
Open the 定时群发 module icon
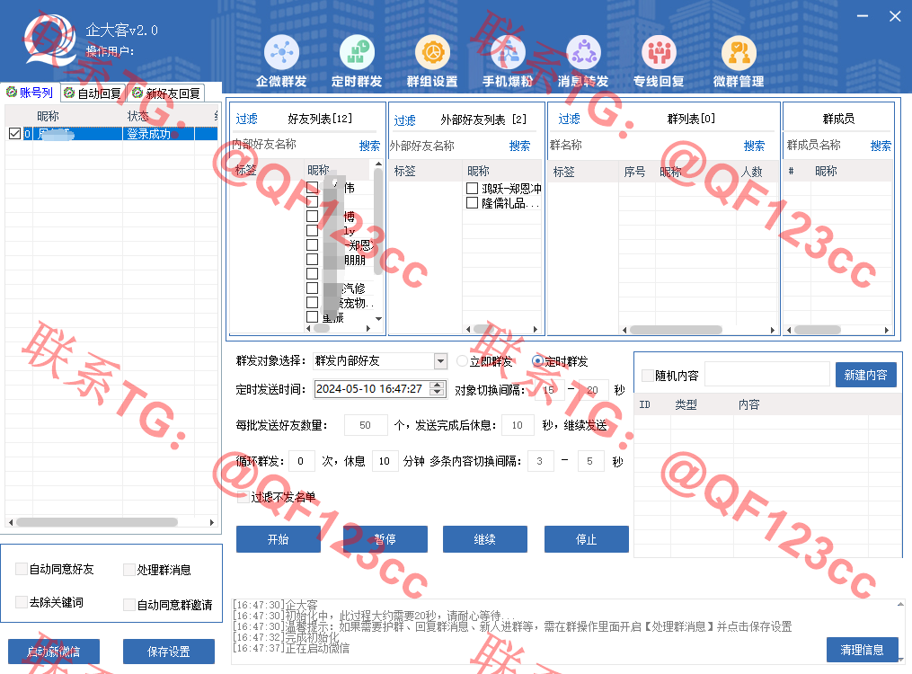tap(357, 52)
